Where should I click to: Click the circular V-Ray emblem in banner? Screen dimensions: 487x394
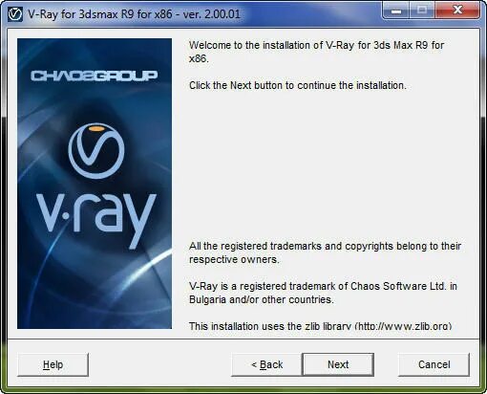[x=96, y=151]
